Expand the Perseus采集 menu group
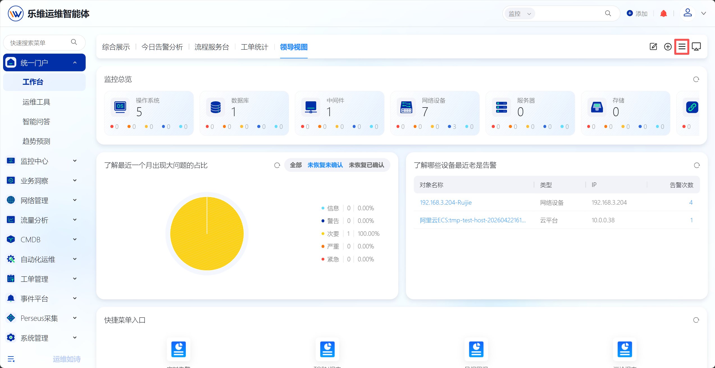Viewport: 715px width, 368px height. (x=44, y=318)
